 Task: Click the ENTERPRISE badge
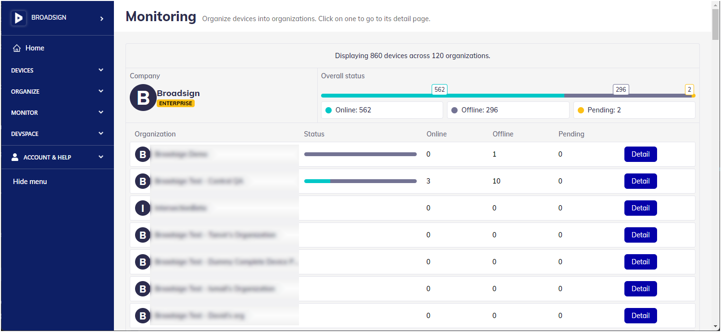coord(175,103)
